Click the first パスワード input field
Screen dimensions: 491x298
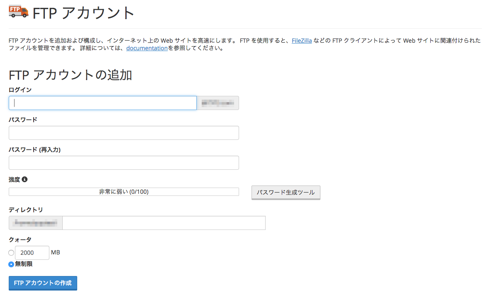click(124, 133)
